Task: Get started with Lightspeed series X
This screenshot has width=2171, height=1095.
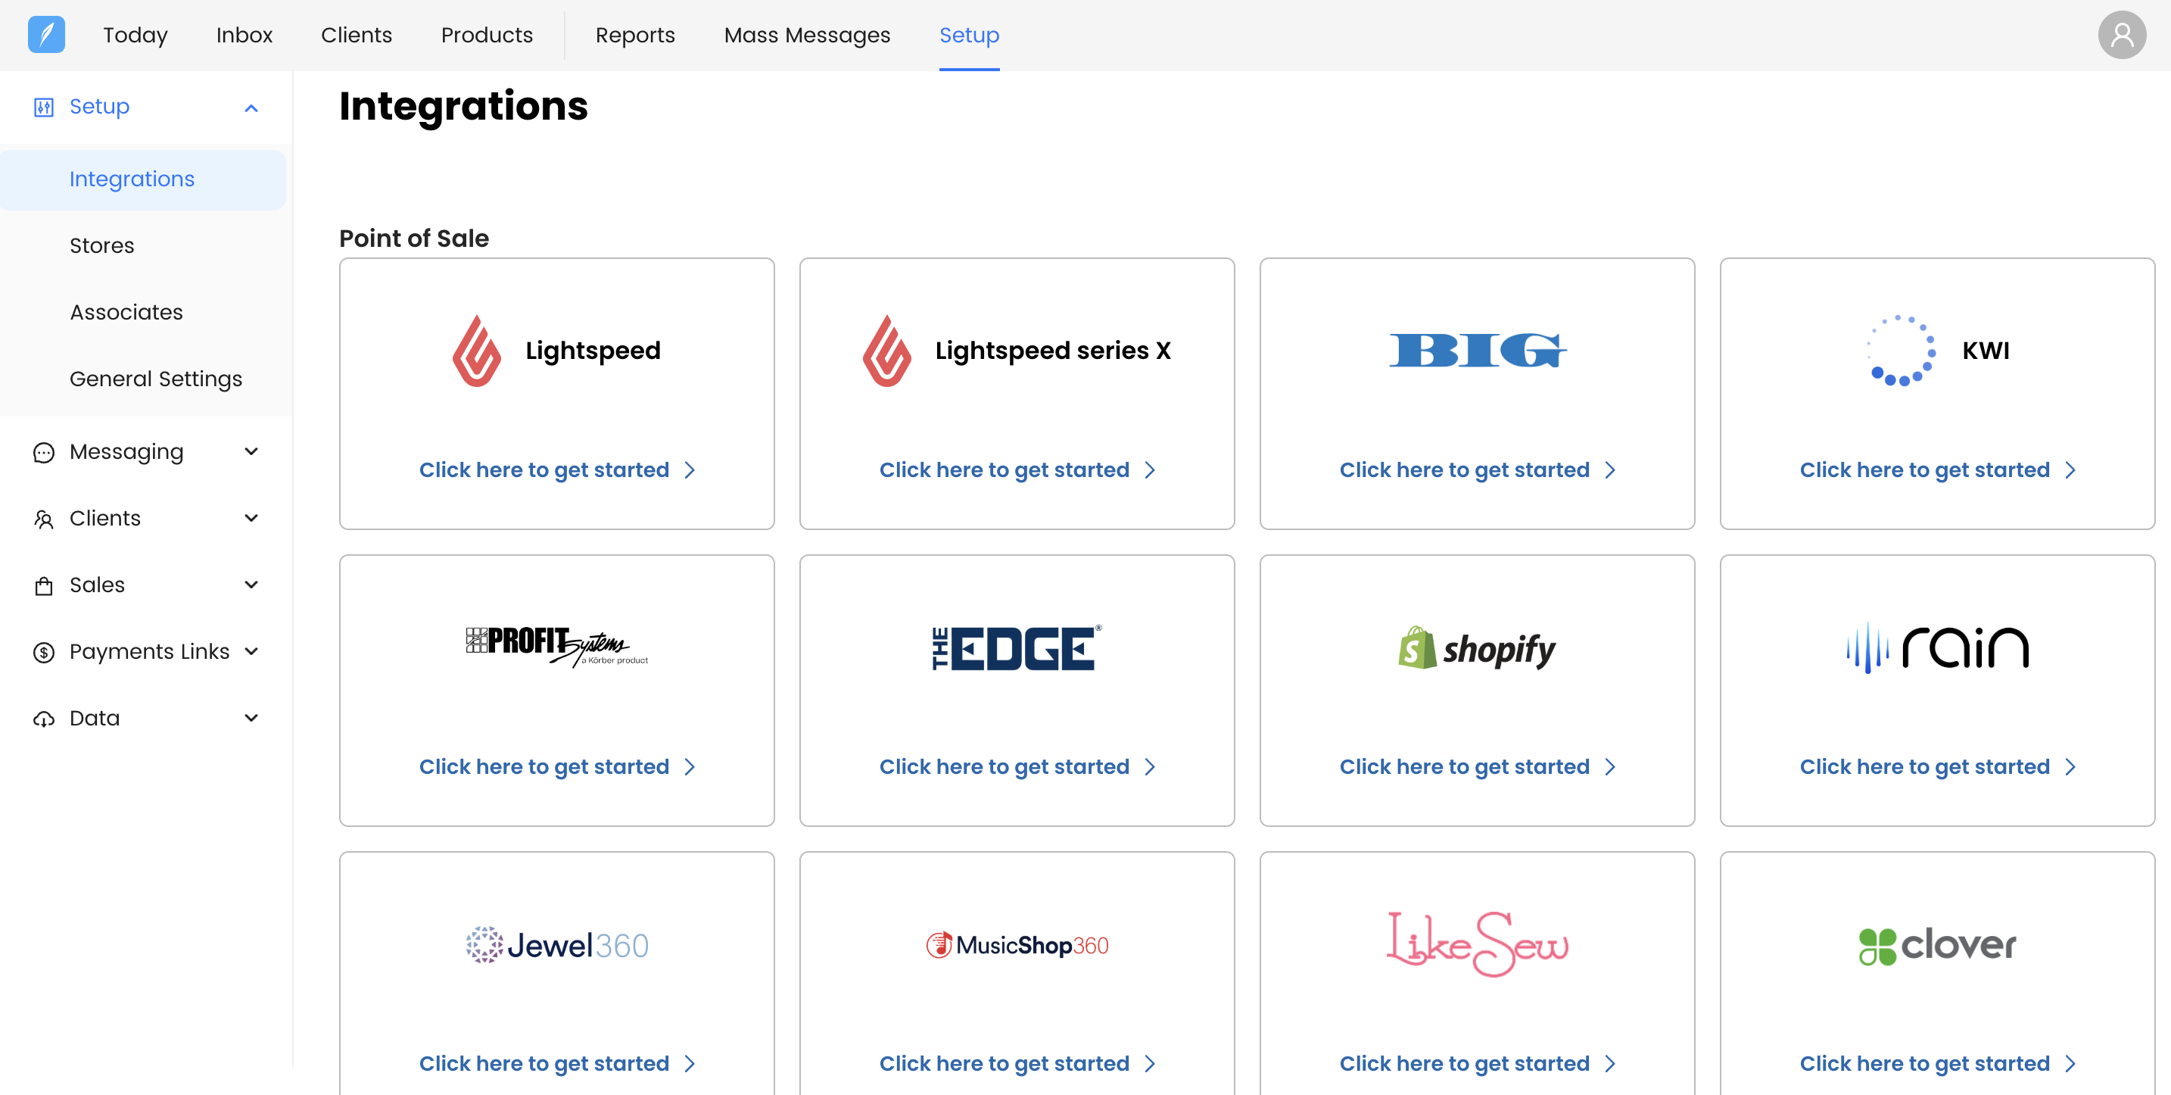Action: pyautogui.click(x=1017, y=470)
